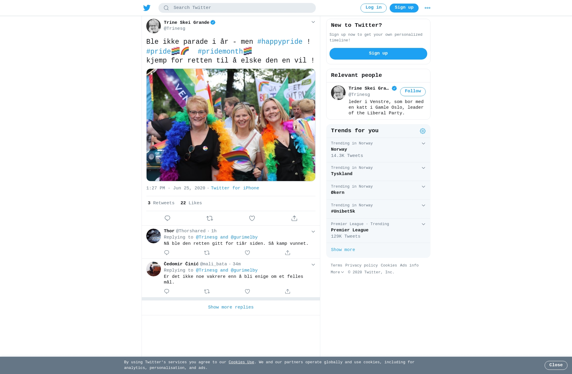Expand chevron for Tyskland trend
This screenshot has height=374, width=572.
coord(423,168)
